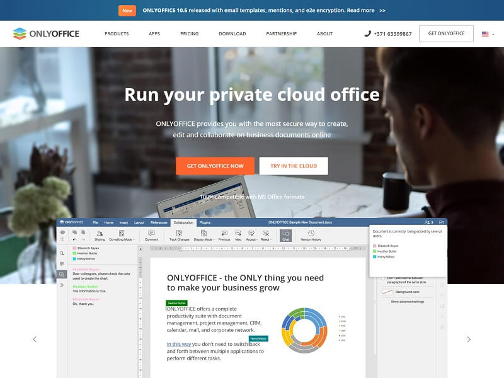The image size is (504, 378).
Task: Turn on Track Changes in the ribbon
Action: click(x=180, y=236)
